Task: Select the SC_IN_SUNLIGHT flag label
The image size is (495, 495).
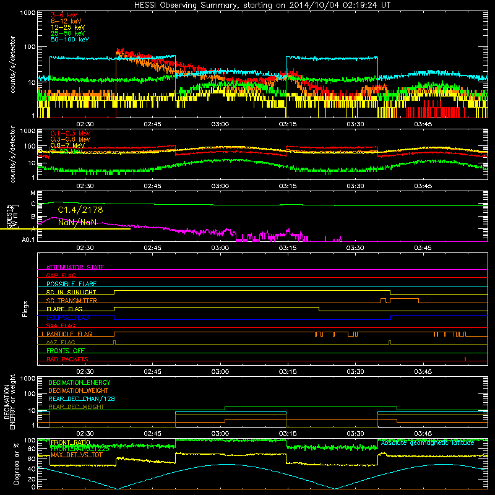Action: click(x=71, y=292)
